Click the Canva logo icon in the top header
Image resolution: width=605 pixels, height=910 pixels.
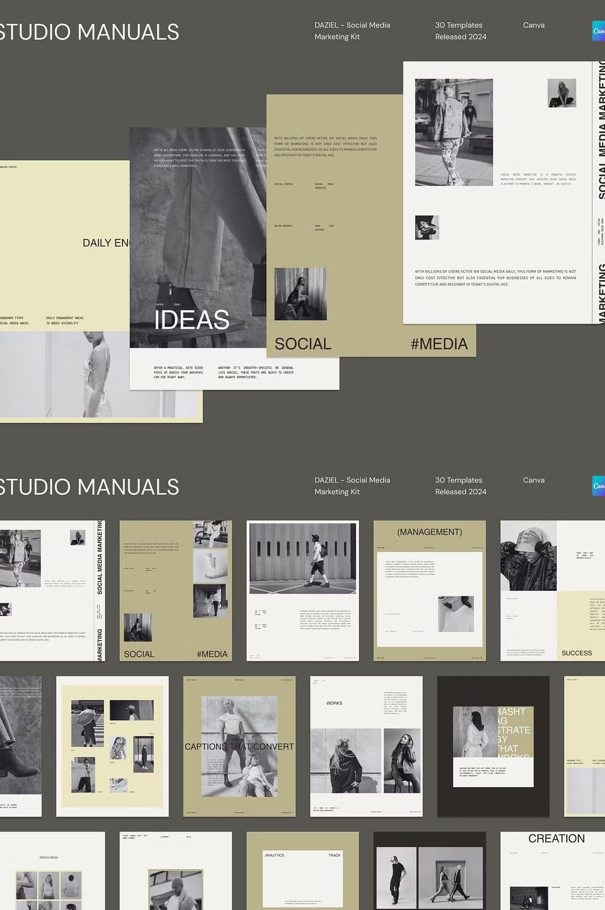tap(598, 31)
